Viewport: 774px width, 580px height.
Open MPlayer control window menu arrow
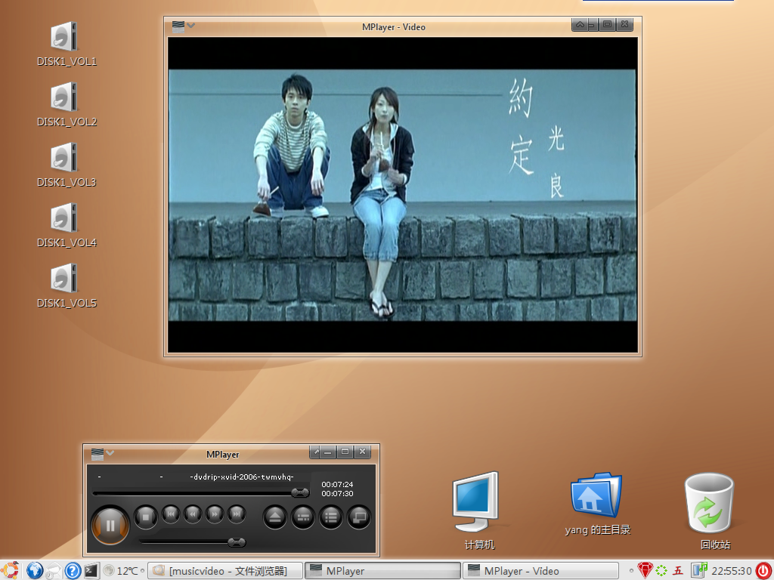[110, 453]
